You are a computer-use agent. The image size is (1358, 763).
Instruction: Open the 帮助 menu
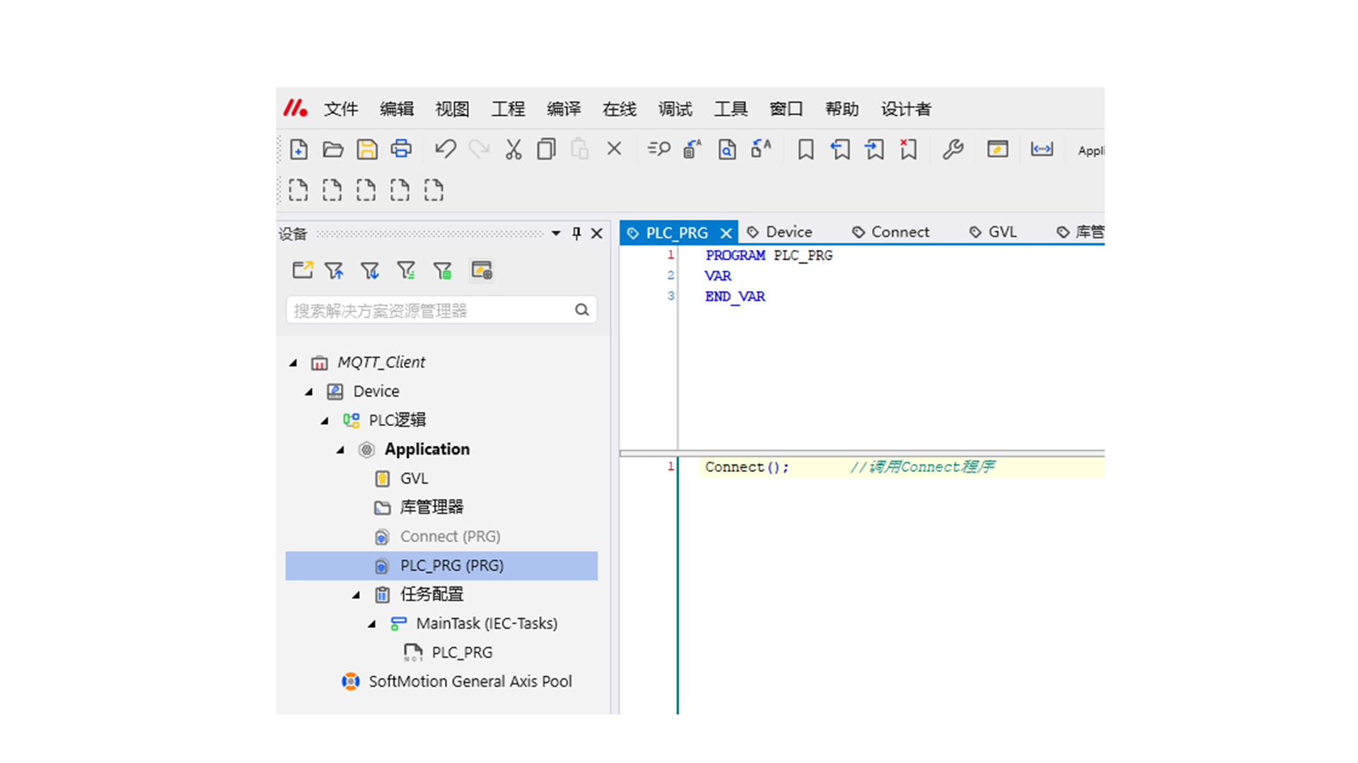click(842, 109)
